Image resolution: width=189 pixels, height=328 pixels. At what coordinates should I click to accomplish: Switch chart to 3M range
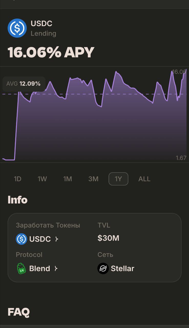pyautogui.click(x=93, y=179)
